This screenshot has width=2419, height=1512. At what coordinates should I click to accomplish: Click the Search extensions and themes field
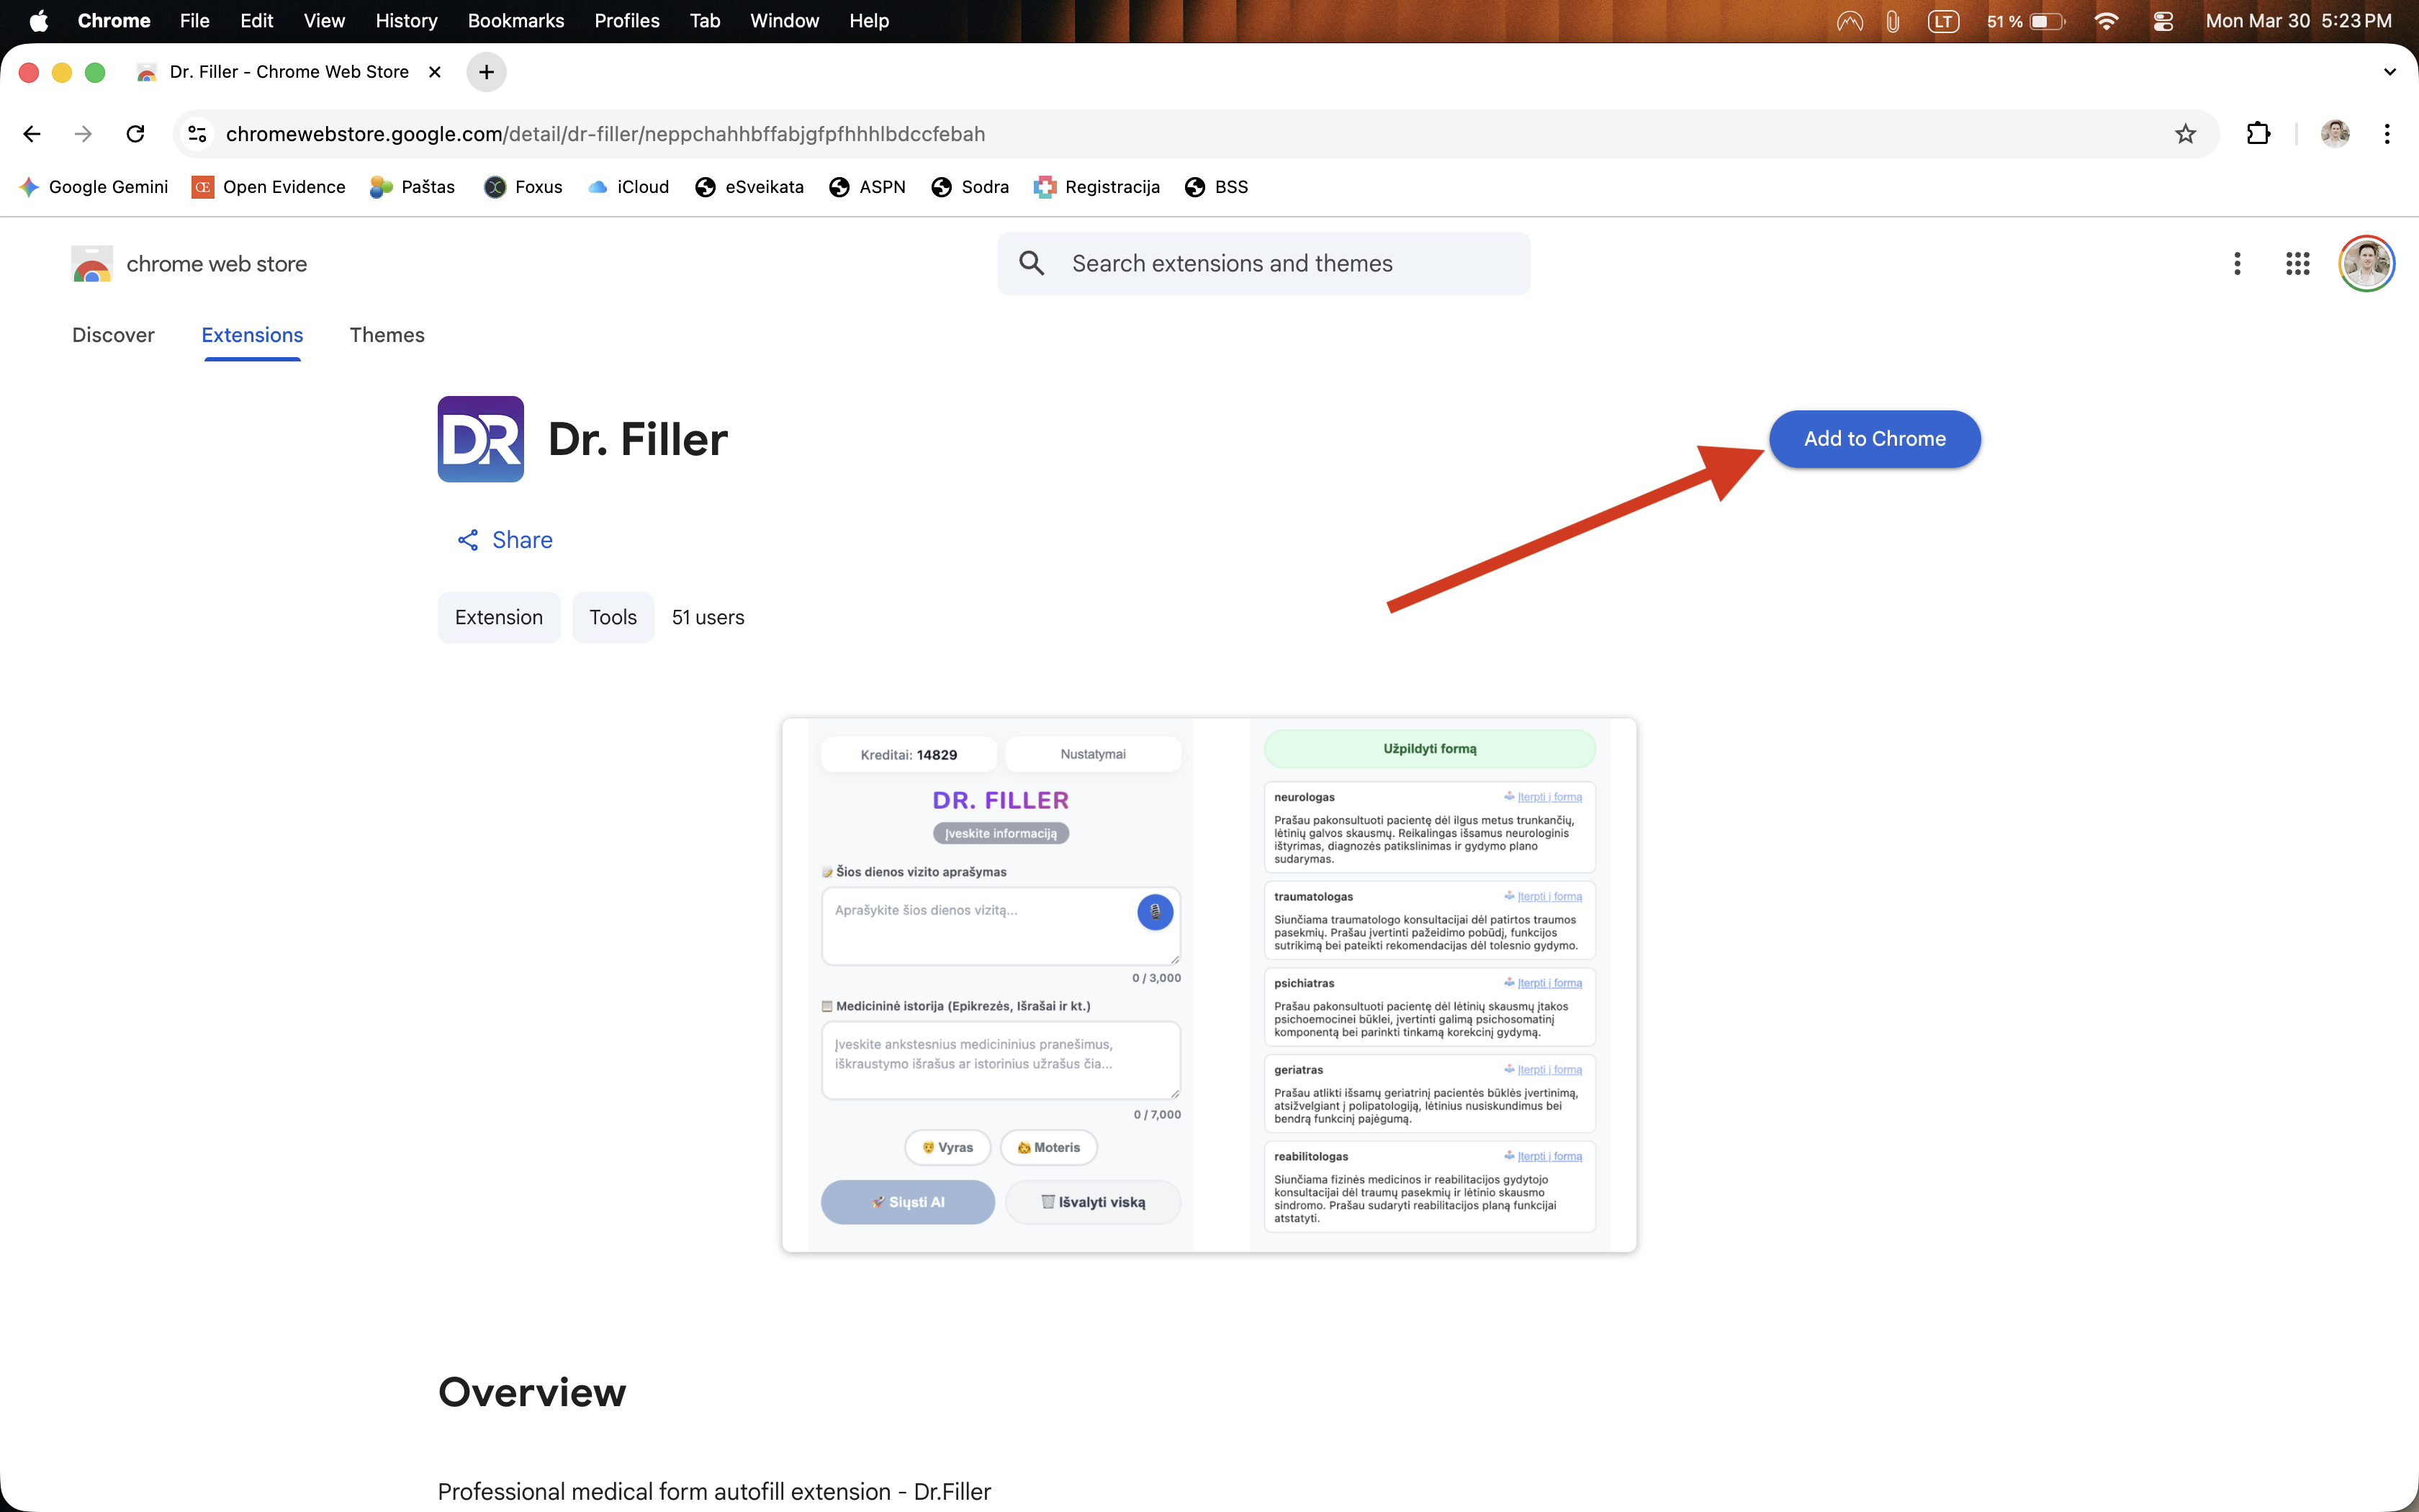click(x=1263, y=264)
